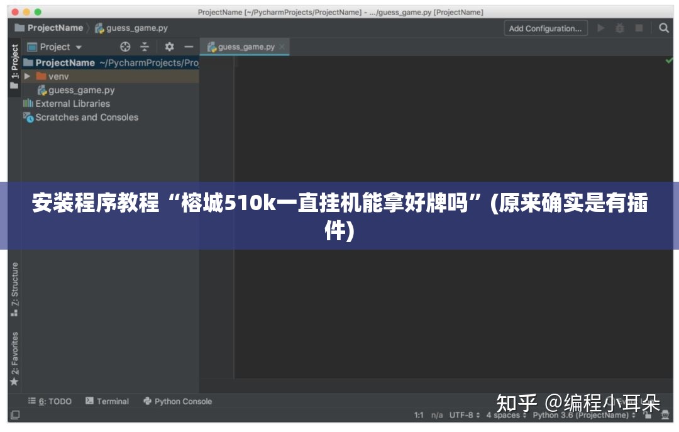Viewport: 679px width, 432px height.
Task: Open Search Everywhere magnifier icon
Action: click(x=663, y=28)
